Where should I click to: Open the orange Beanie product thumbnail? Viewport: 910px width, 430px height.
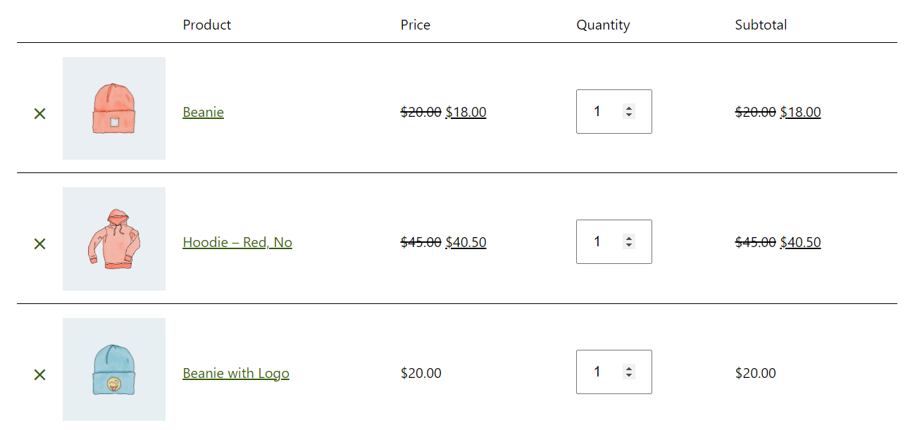(x=114, y=108)
